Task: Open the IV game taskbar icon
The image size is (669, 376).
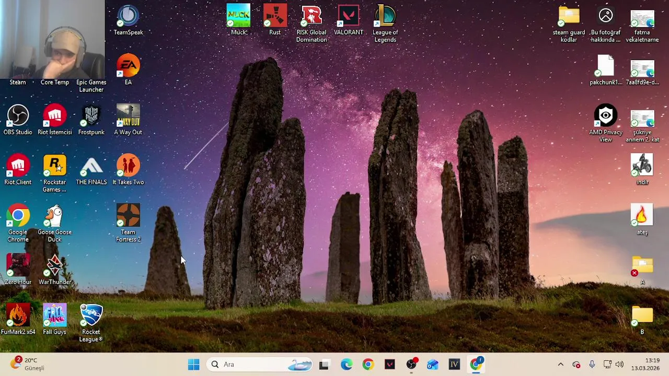Action: click(x=454, y=365)
